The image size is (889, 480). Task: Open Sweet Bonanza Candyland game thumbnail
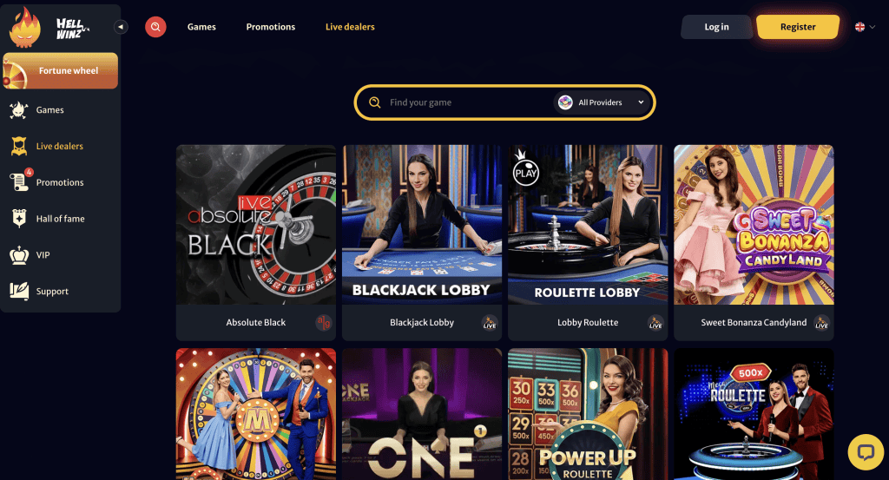coord(754,225)
